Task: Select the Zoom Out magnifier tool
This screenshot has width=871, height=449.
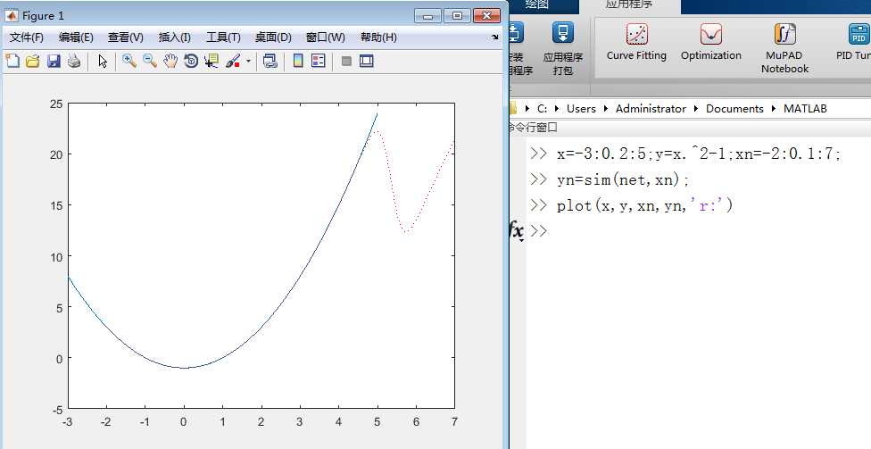Action: pos(150,61)
